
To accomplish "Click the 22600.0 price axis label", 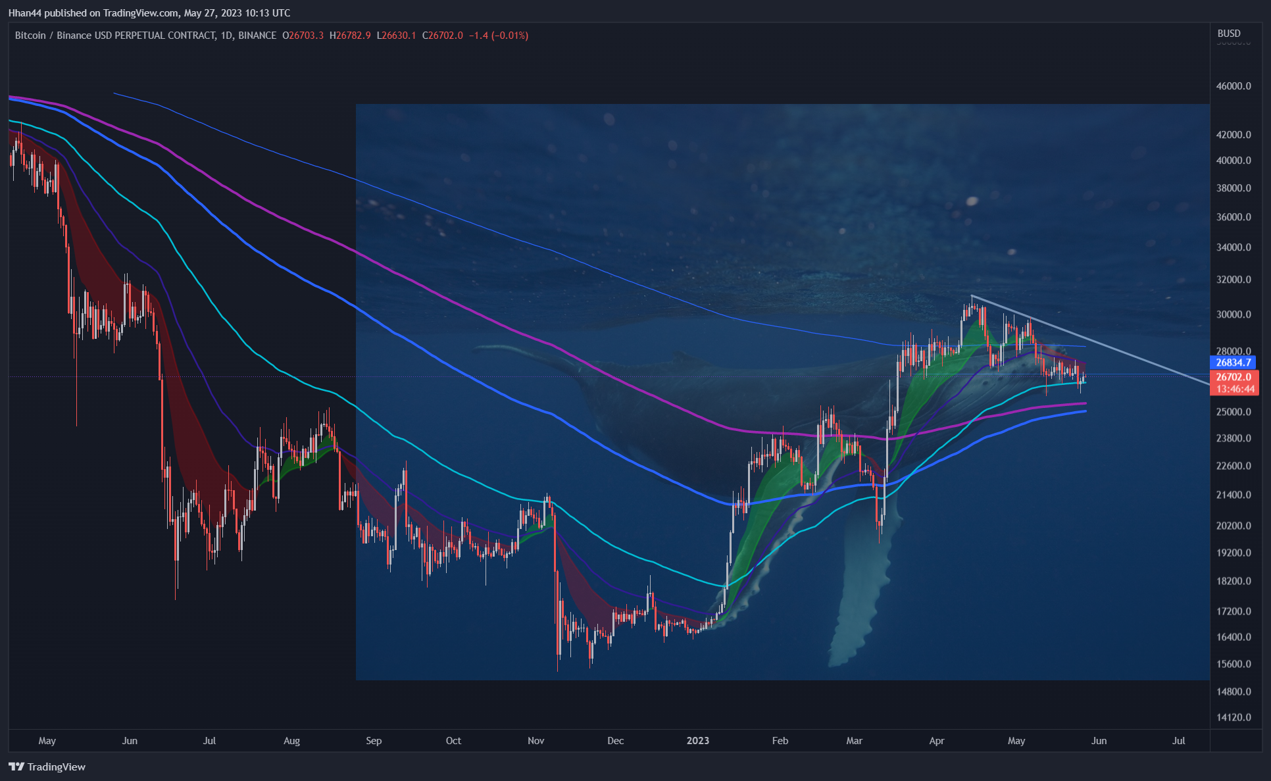I will [1234, 466].
